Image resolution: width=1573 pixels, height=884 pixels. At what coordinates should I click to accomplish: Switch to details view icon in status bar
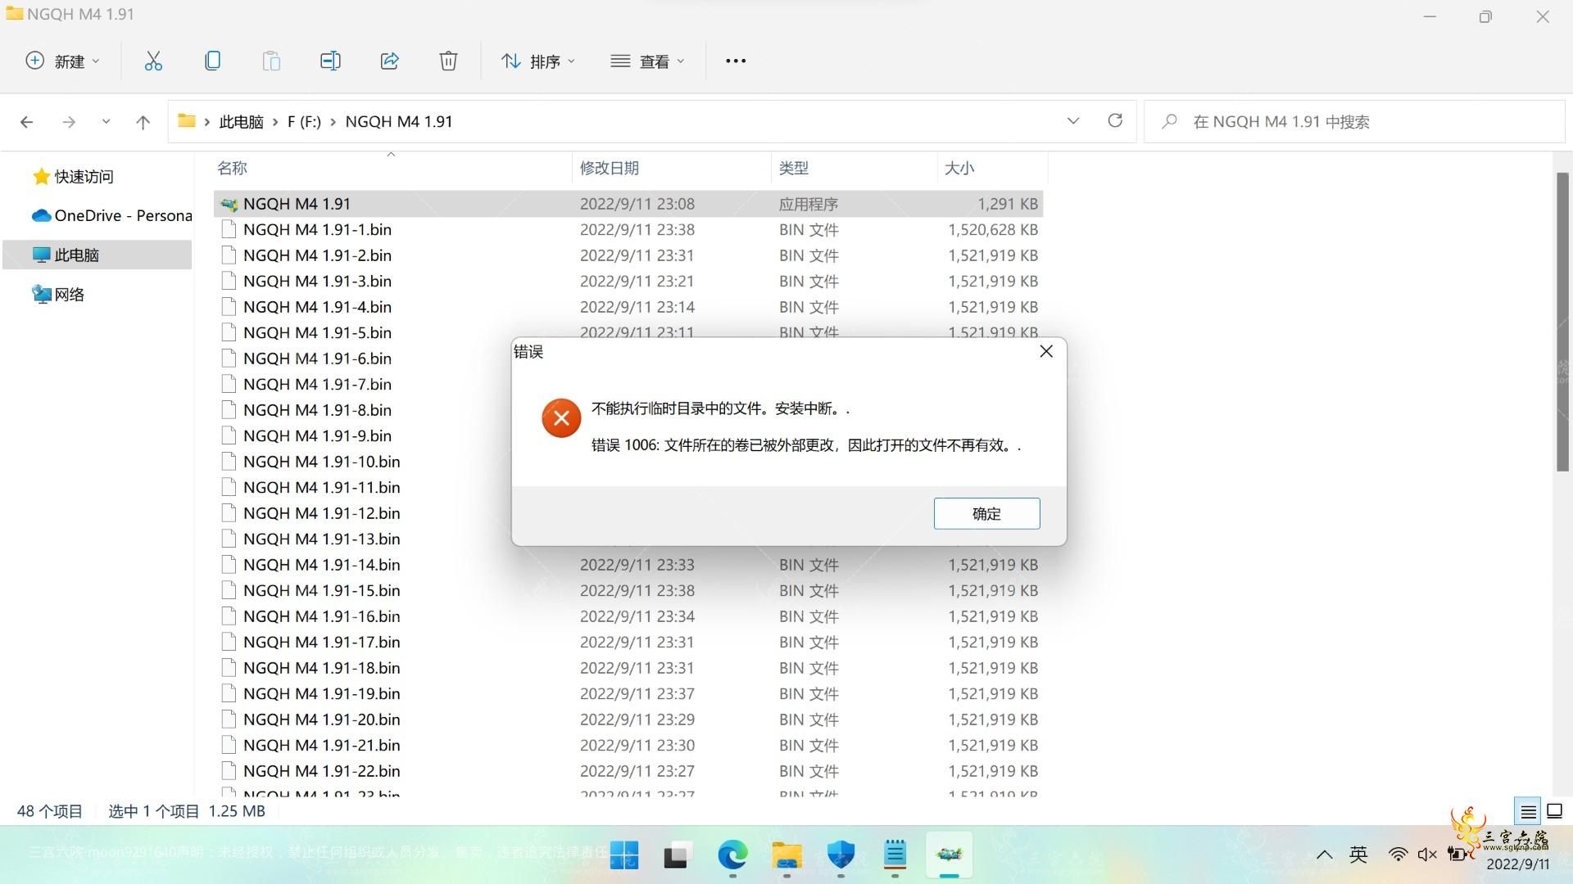[x=1529, y=812]
